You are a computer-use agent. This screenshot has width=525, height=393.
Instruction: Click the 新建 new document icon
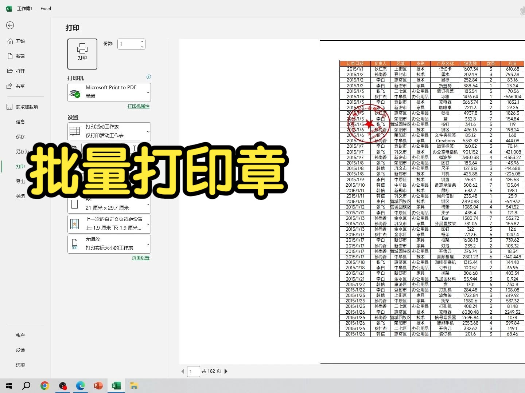click(x=10, y=56)
